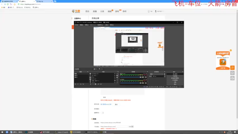Click the 修改 button above the red notice
Screen dimensions: 238x134
pos(104,97)
